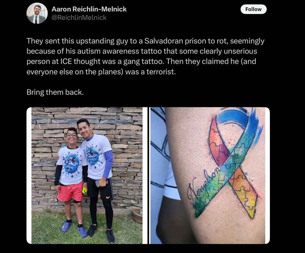Click the boy's purple clog shoes
The height and width of the screenshot is (253, 305).
[74, 229]
